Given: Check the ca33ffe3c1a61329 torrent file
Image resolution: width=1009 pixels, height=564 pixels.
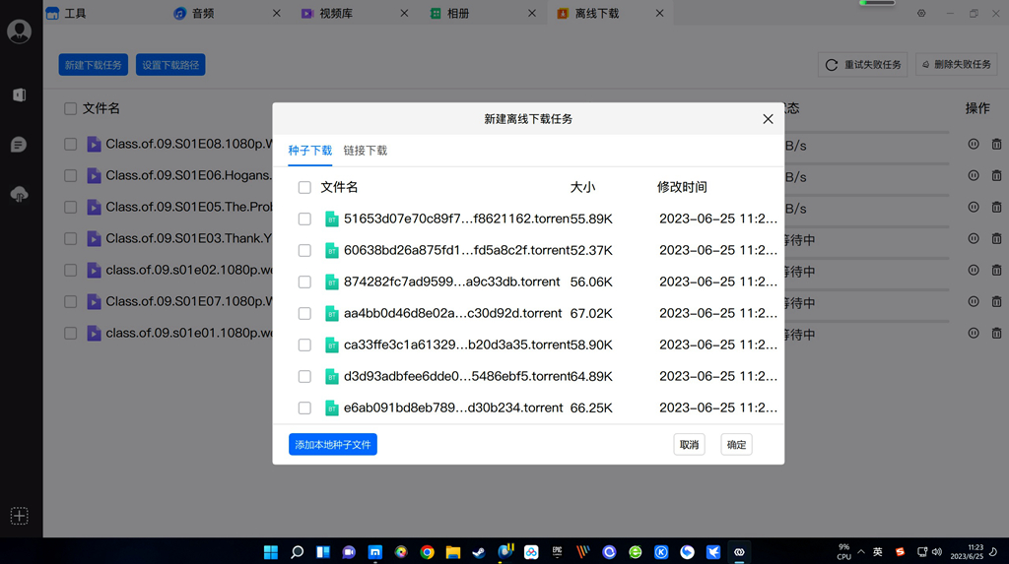Looking at the screenshot, I should click(x=304, y=345).
